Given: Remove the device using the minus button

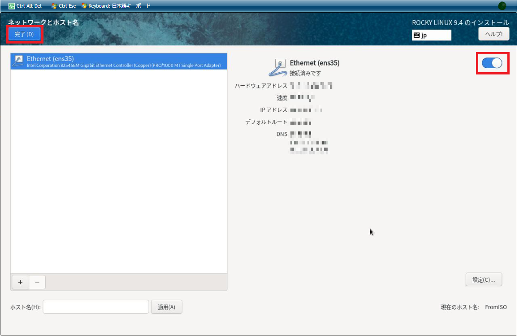Looking at the screenshot, I should [x=37, y=282].
